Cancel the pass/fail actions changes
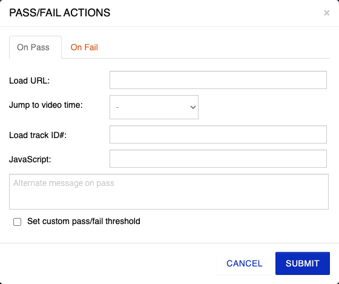339x284 pixels. pos(245,263)
